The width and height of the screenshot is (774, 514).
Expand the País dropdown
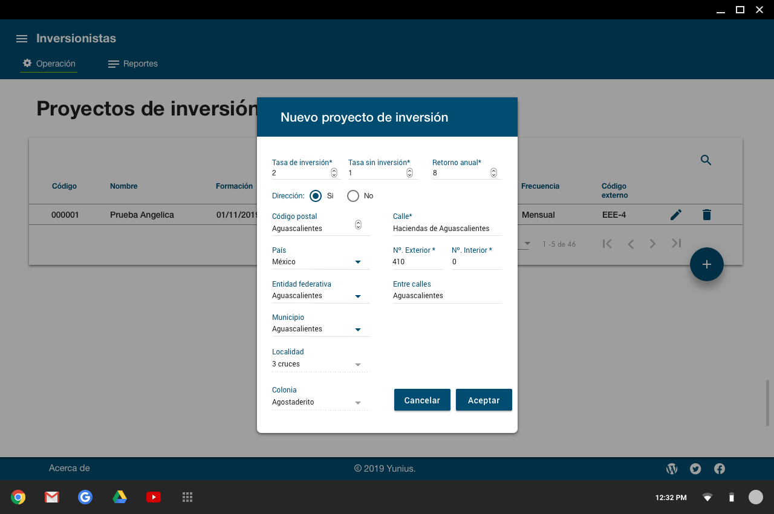pyautogui.click(x=357, y=262)
